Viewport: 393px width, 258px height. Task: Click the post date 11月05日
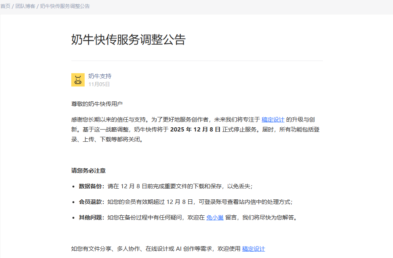pos(99,84)
